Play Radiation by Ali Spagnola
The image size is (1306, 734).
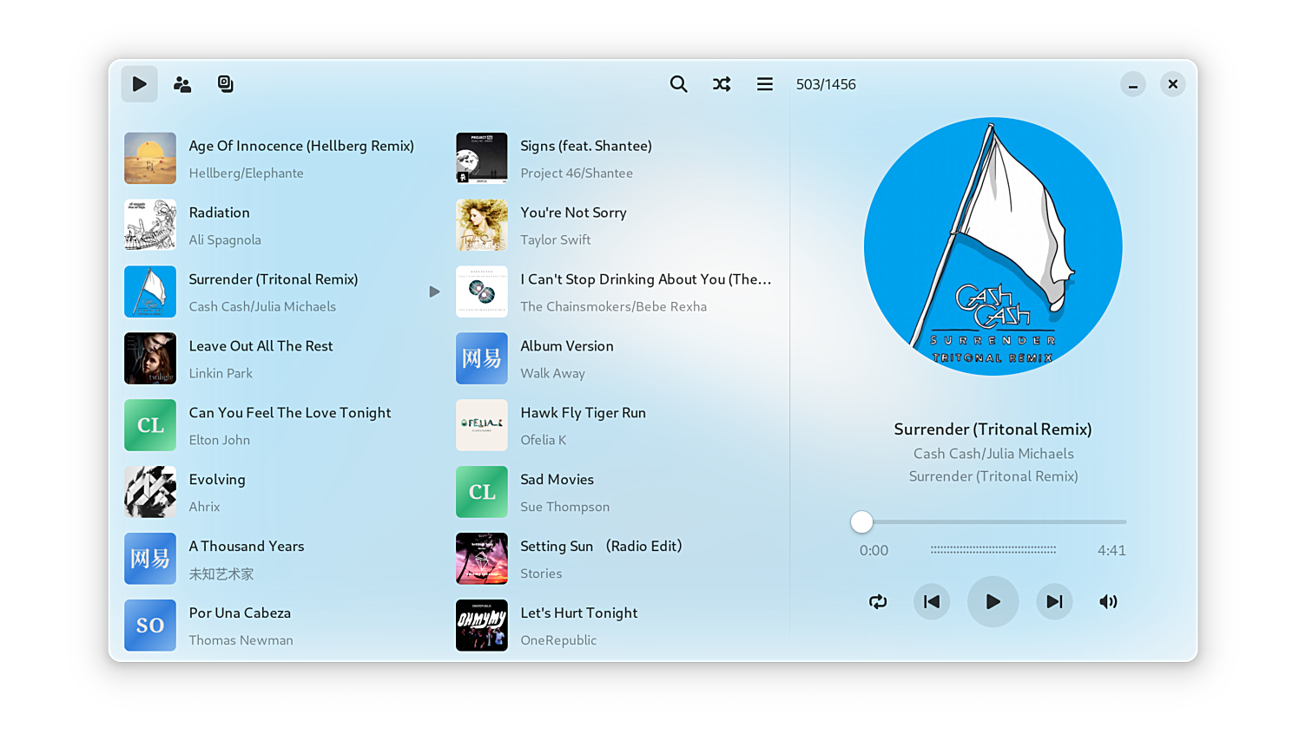click(219, 213)
